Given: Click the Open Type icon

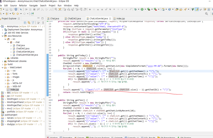Looking at the screenshot, I should coord(177,9).
